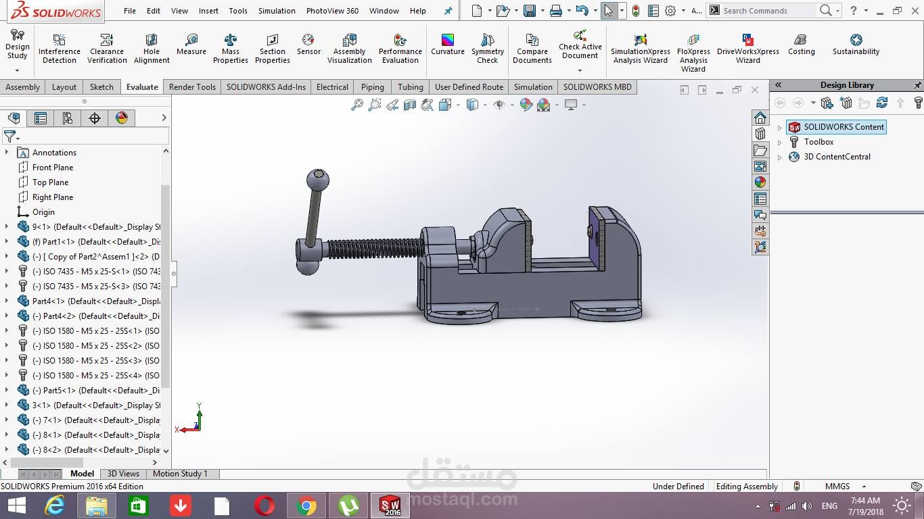Click Zoom to Fit in the heads-up toolbar
Image resolution: width=924 pixels, height=519 pixels.
(x=357, y=105)
